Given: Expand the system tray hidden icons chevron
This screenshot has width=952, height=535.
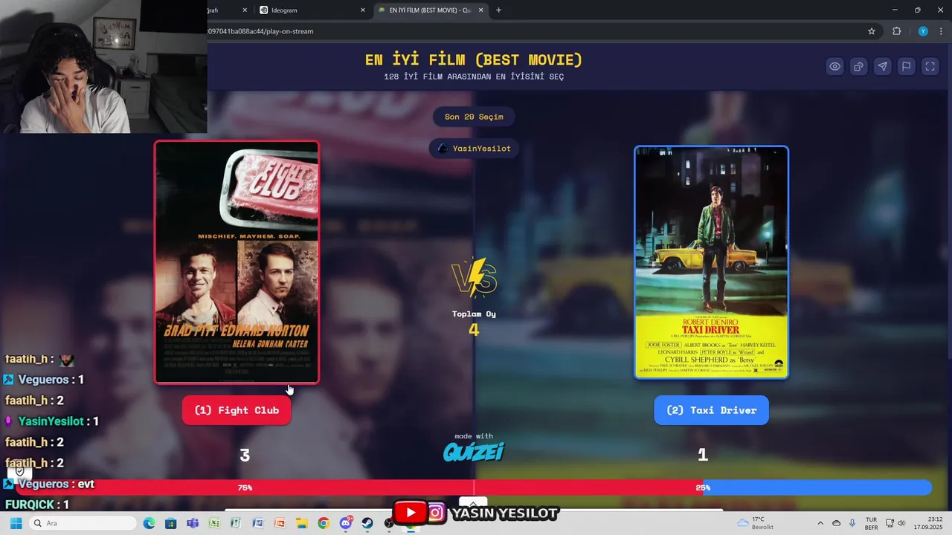Looking at the screenshot, I should (x=820, y=523).
